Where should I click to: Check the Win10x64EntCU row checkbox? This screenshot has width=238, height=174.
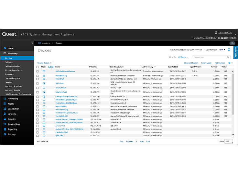[x=38, y=116]
